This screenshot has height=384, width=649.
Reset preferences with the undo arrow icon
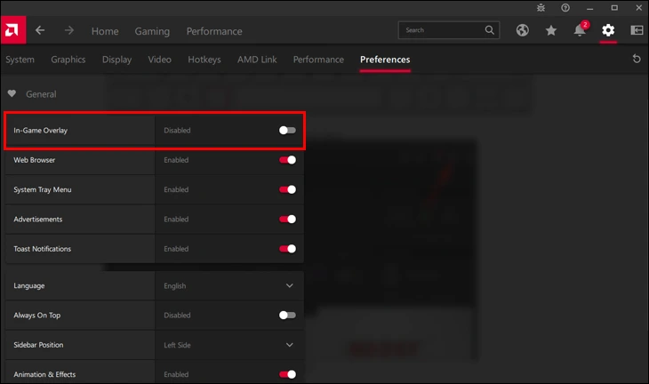pos(636,60)
